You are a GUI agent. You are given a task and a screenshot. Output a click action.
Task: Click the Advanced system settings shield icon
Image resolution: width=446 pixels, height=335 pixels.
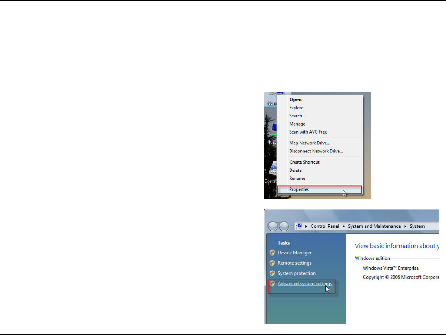click(x=272, y=284)
